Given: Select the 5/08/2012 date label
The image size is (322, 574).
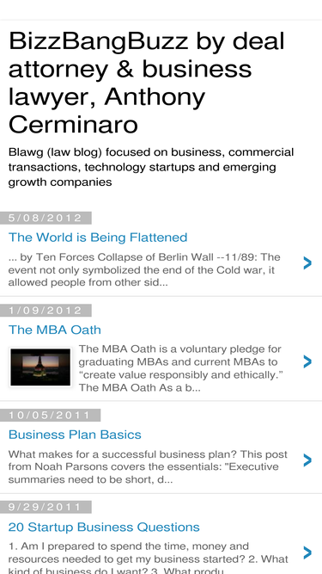Looking at the screenshot, I should [46, 218].
